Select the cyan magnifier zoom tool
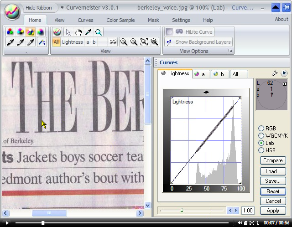The image size is (292, 227). pos(99,32)
